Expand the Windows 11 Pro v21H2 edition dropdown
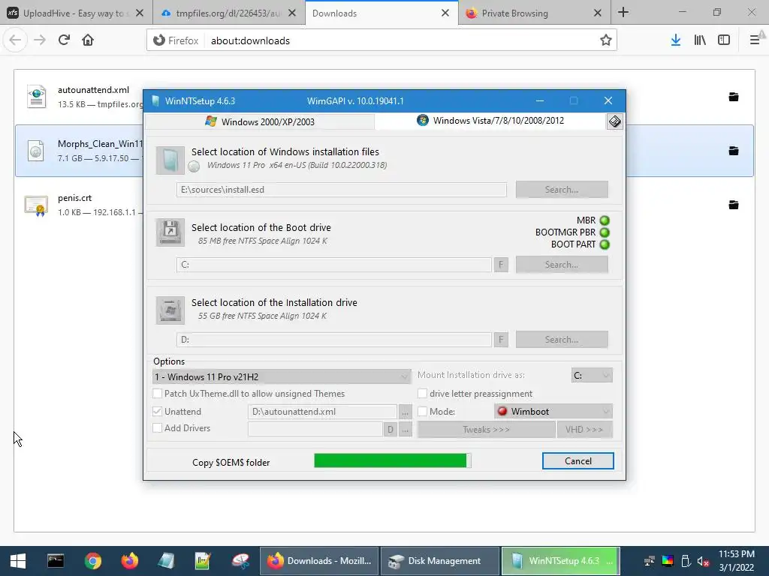The width and height of the screenshot is (769, 576). (282, 376)
